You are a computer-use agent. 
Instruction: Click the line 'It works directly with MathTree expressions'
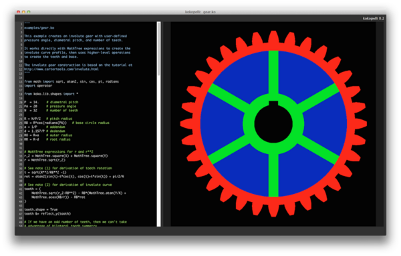pos(78,49)
